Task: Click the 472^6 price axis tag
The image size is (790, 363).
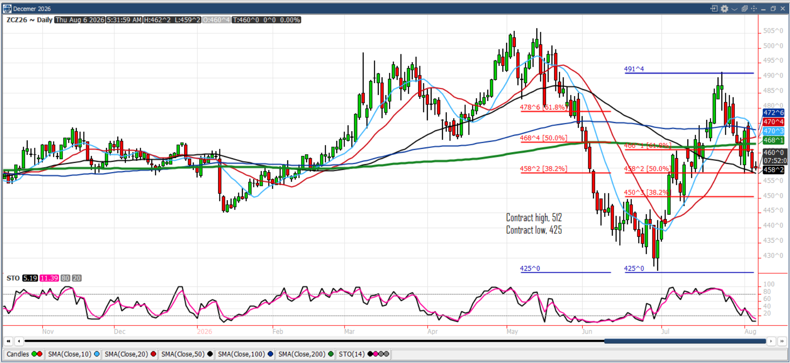Action: [773, 113]
